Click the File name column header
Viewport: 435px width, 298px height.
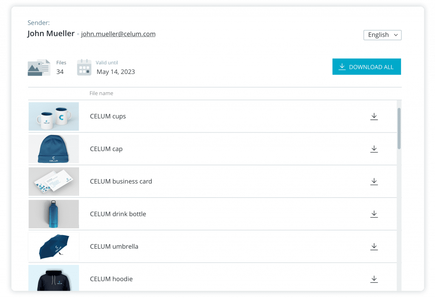101,94
